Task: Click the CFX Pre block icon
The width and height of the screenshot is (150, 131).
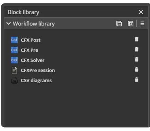Action: [14, 50]
